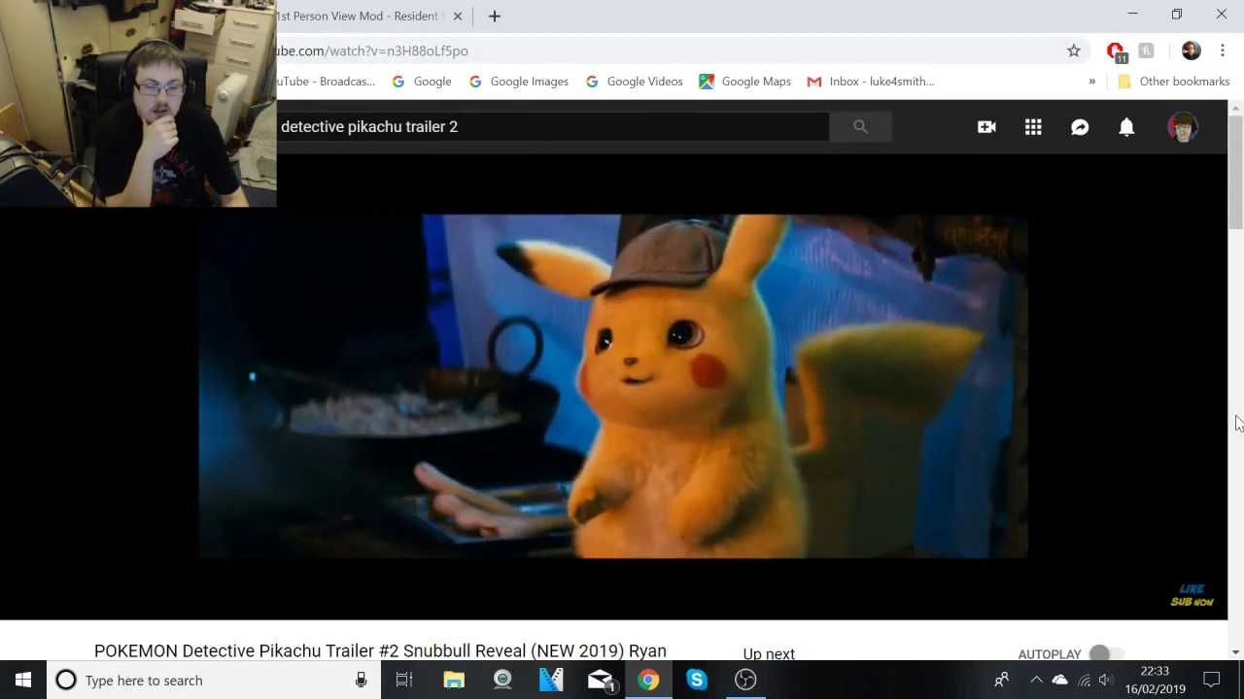Close the 1st Person View Mod tab
Image resolution: width=1244 pixels, height=699 pixels.
(457, 17)
